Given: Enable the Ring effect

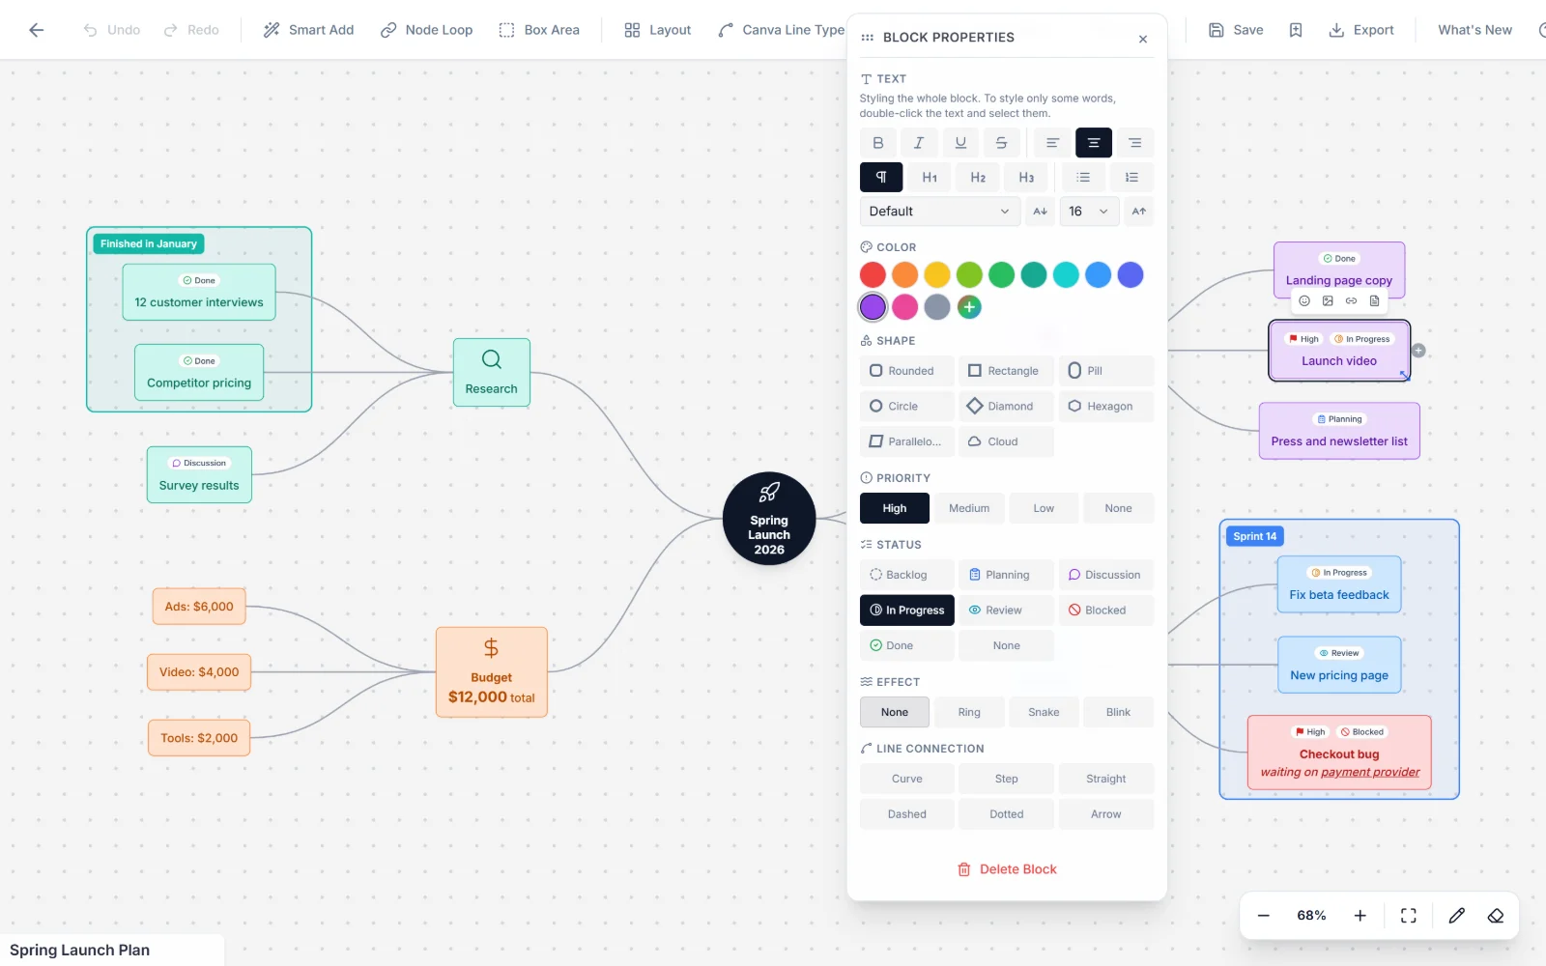Looking at the screenshot, I should (x=969, y=713).
